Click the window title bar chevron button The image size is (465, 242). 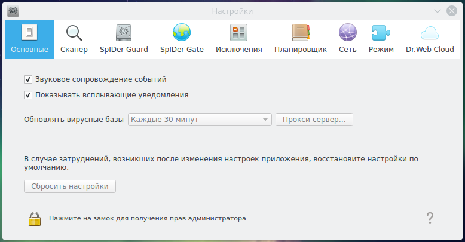(x=438, y=11)
